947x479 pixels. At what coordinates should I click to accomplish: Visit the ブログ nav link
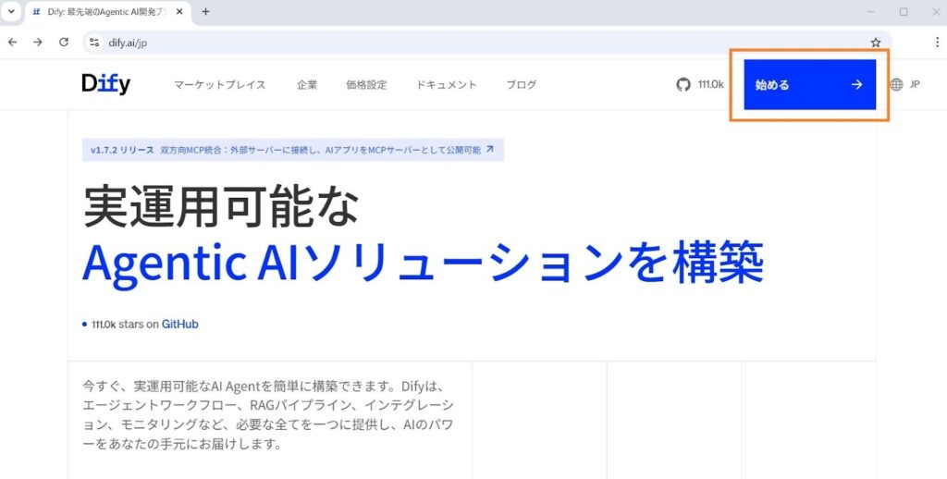tap(521, 85)
